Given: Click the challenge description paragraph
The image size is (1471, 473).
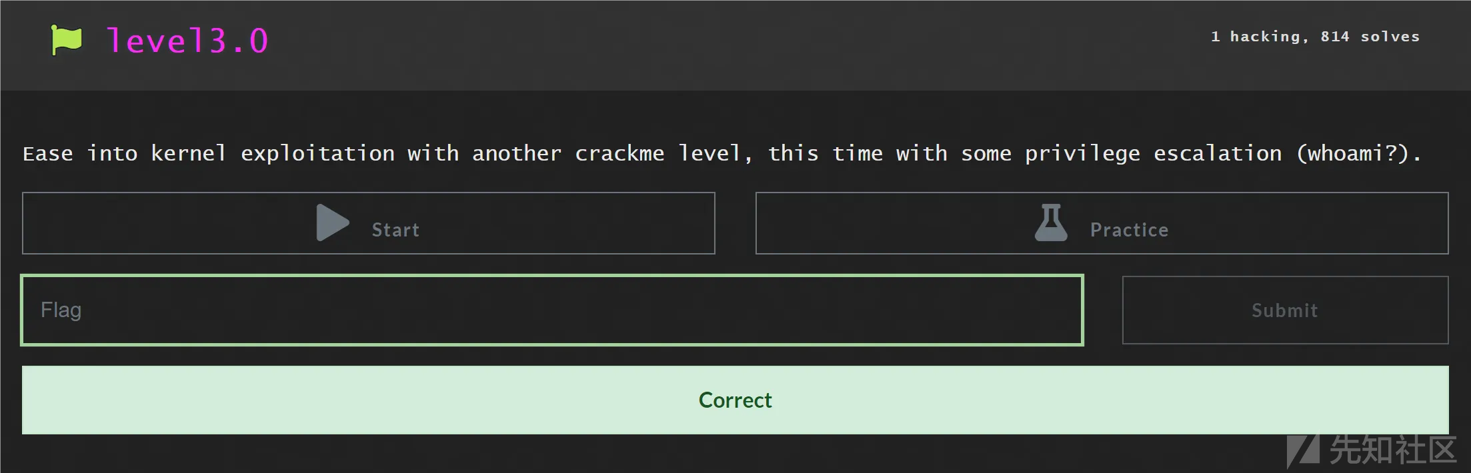Looking at the screenshot, I should [x=722, y=153].
